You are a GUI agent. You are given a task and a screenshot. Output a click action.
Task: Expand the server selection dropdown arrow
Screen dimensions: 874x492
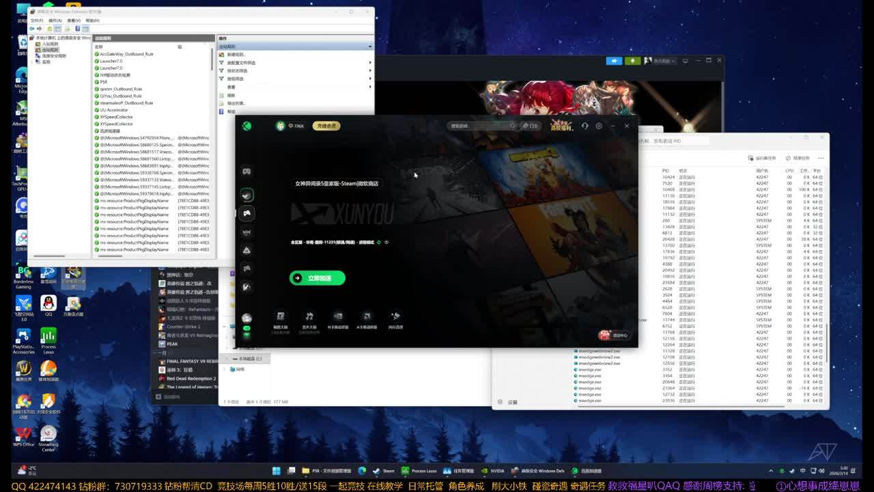(x=386, y=242)
